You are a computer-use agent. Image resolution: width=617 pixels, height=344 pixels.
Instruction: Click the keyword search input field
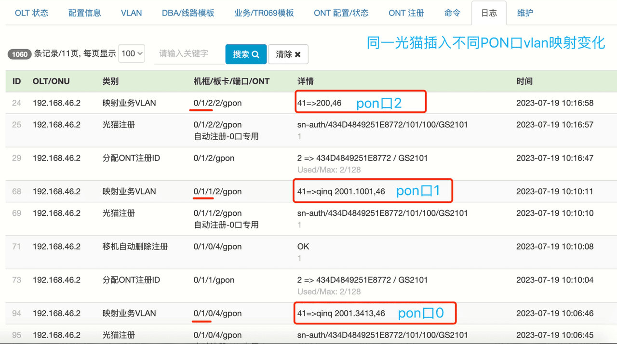coord(189,54)
